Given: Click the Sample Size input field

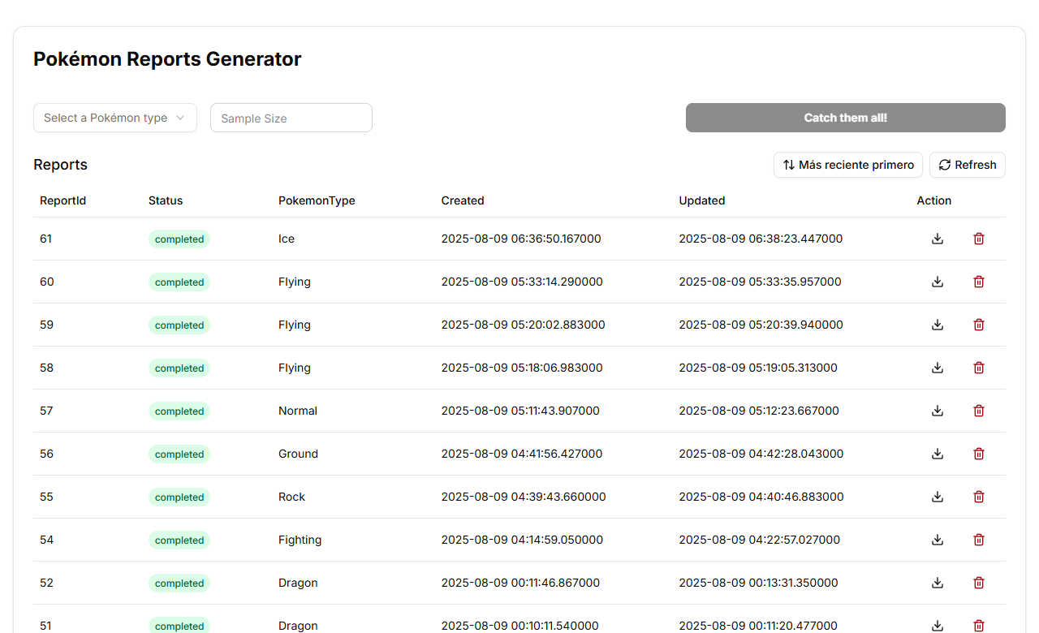Looking at the screenshot, I should [291, 118].
